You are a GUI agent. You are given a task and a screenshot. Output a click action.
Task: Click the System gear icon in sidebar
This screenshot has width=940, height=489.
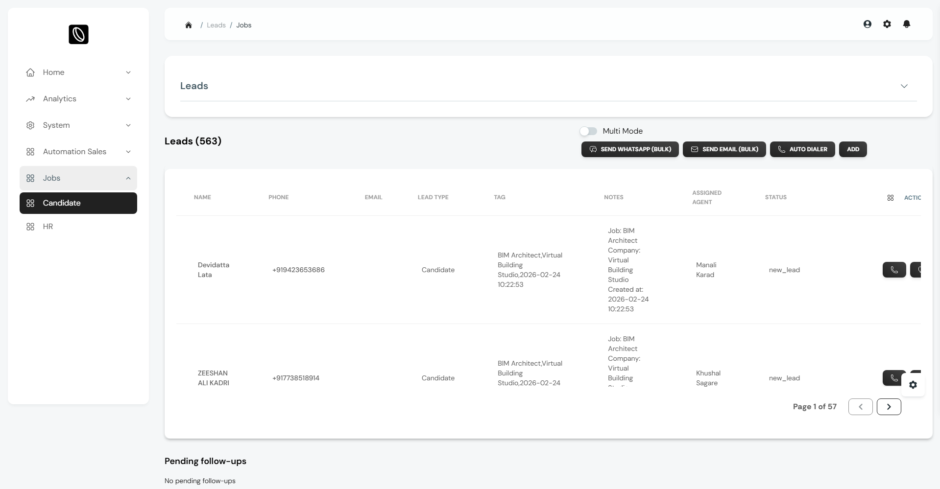(x=30, y=125)
